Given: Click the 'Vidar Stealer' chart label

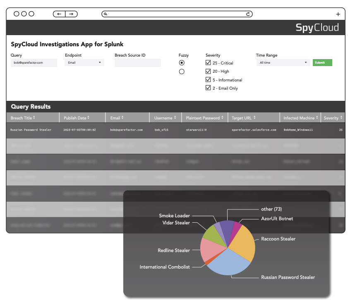Looking at the screenshot, I should 176,223.
